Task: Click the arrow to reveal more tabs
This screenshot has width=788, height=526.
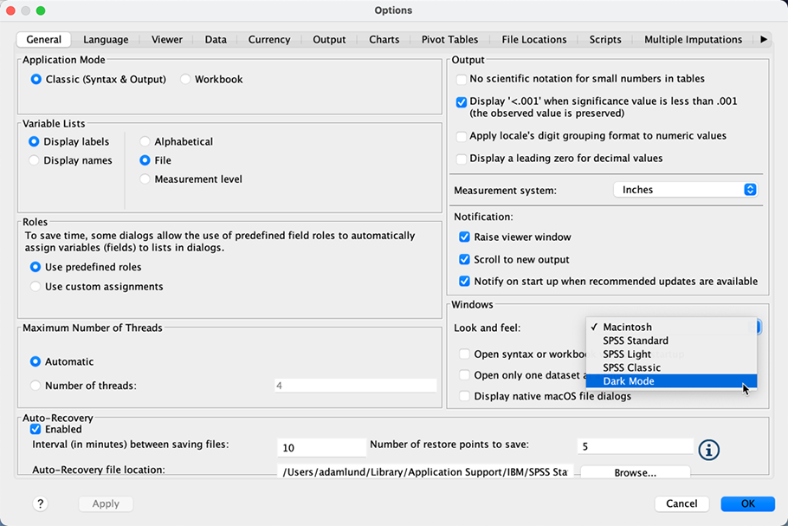Action: (x=765, y=39)
